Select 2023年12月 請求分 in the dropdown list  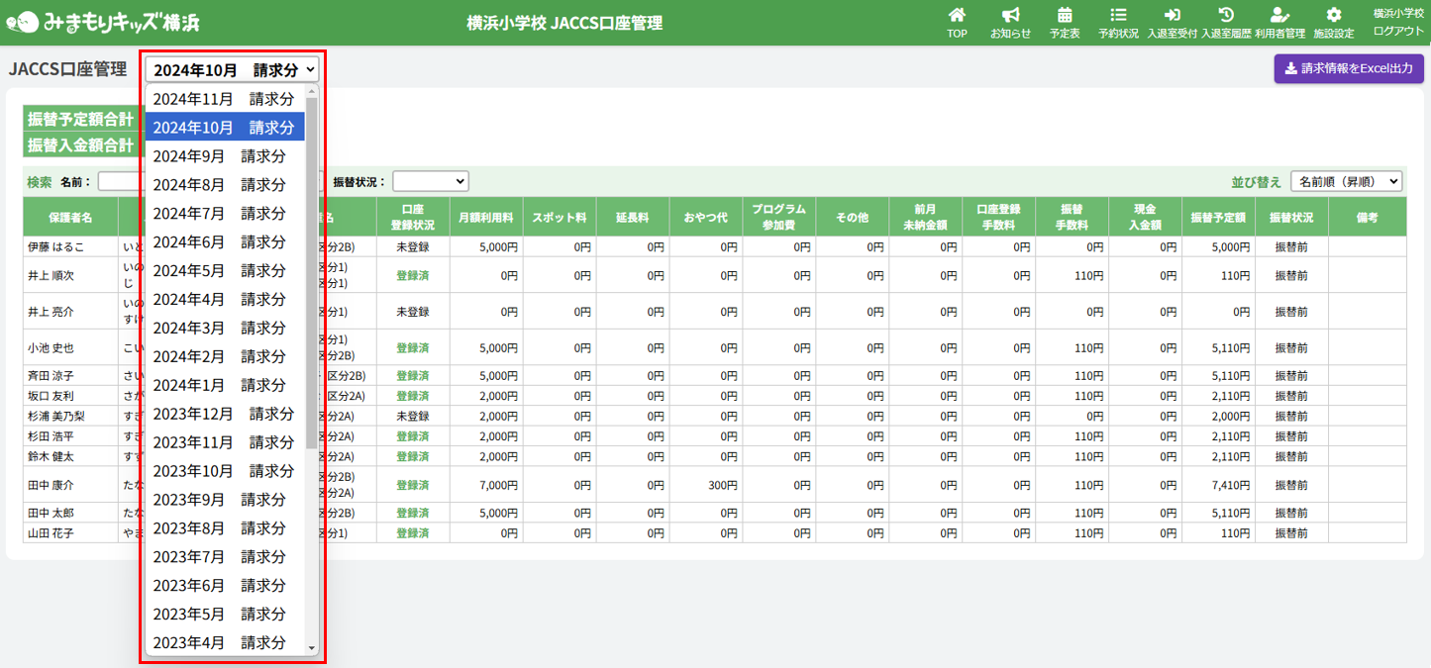pyautogui.click(x=224, y=414)
